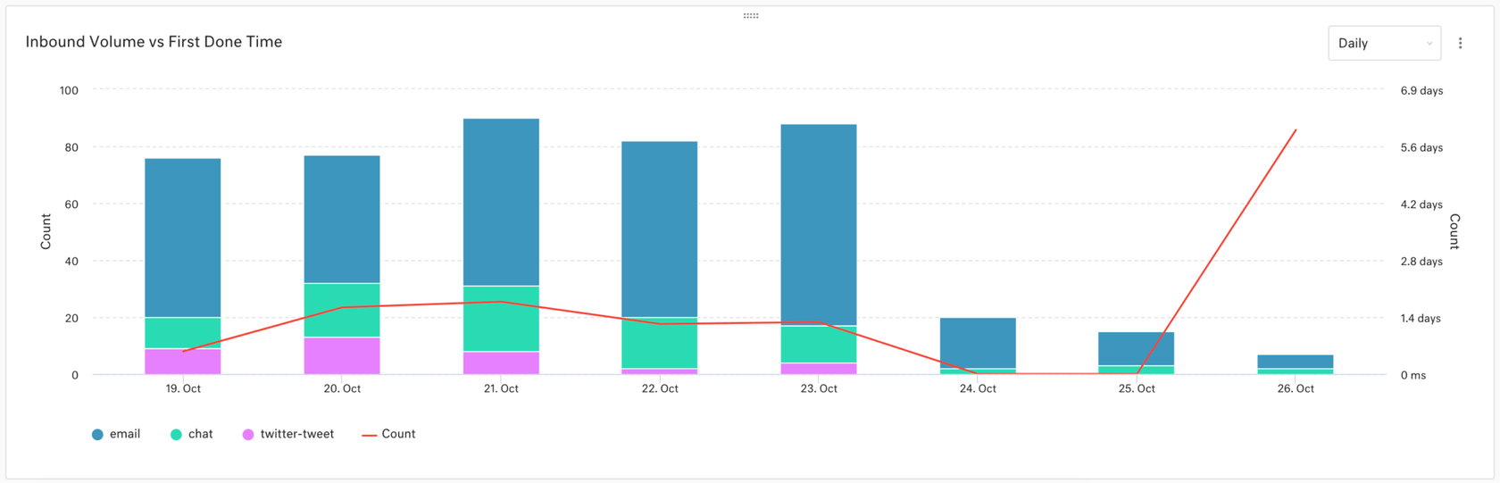Screen dimensions: 1500x483
Task: Click the purple twitter-tweet legend dot
Action: pyautogui.click(x=248, y=435)
